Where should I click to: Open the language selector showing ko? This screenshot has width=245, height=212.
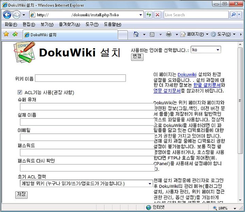coord(206,50)
